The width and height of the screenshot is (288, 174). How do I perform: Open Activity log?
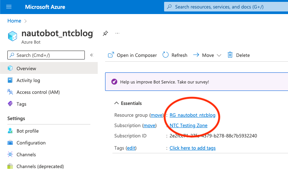[28, 81]
